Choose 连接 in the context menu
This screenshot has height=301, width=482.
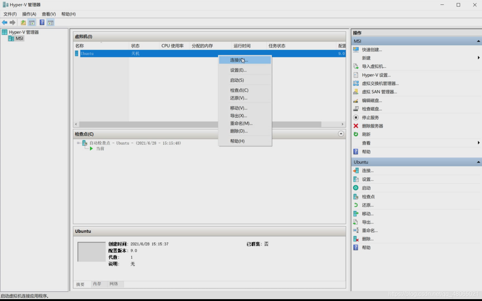coord(245,60)
